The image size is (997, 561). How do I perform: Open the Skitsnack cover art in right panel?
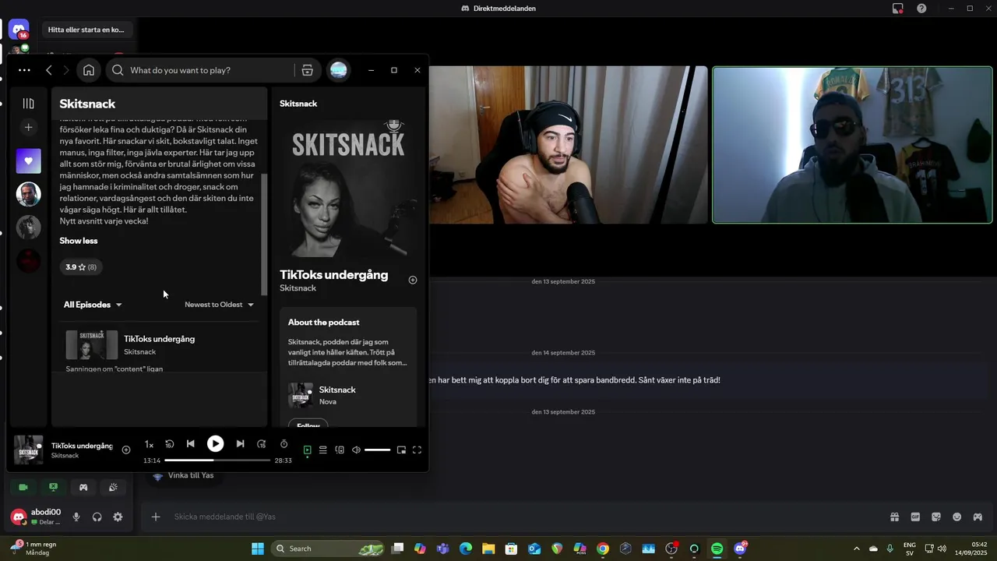click(348, 189)
